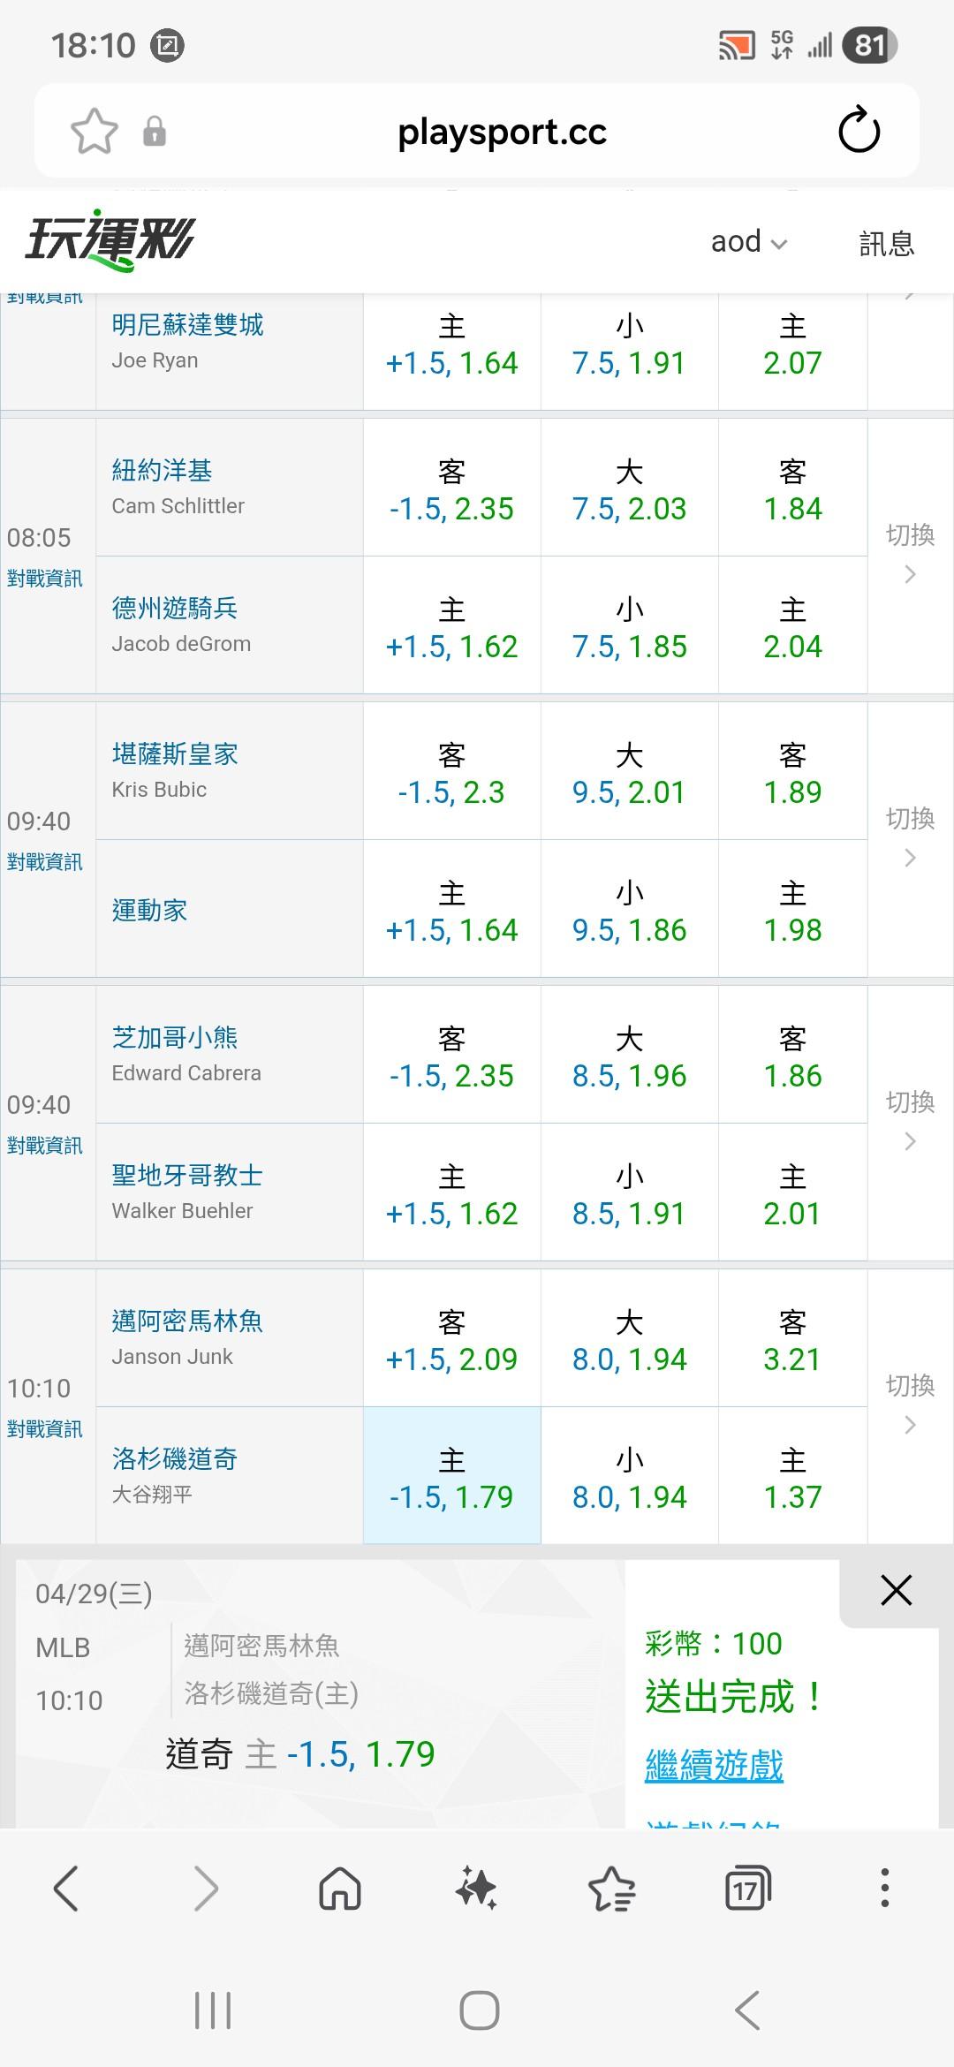Open the 訊息 messages menu
This screenshot has width=954, height=2067.
[x=886, y=243]
